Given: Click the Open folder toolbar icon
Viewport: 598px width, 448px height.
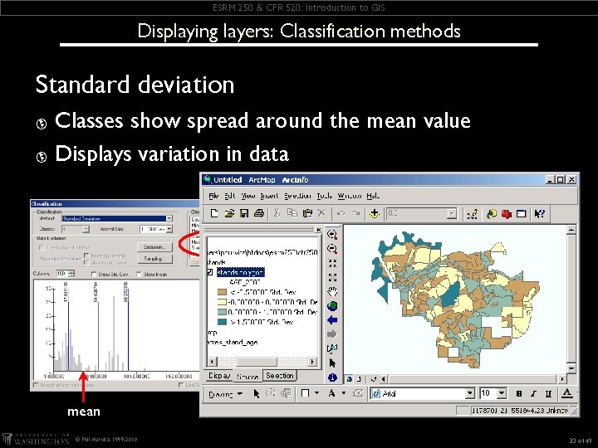Looking at the screenshot, I should pos(229,214).
